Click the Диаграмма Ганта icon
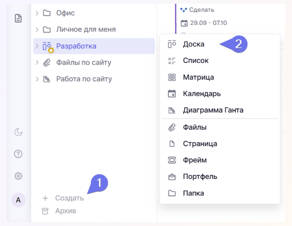 click(172, 110)
